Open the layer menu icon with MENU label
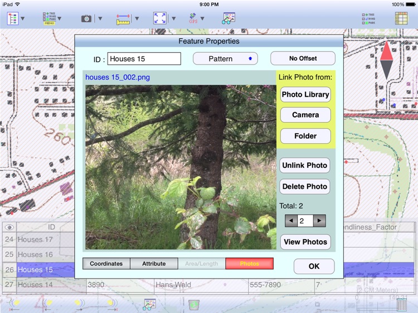 [49, 18]
